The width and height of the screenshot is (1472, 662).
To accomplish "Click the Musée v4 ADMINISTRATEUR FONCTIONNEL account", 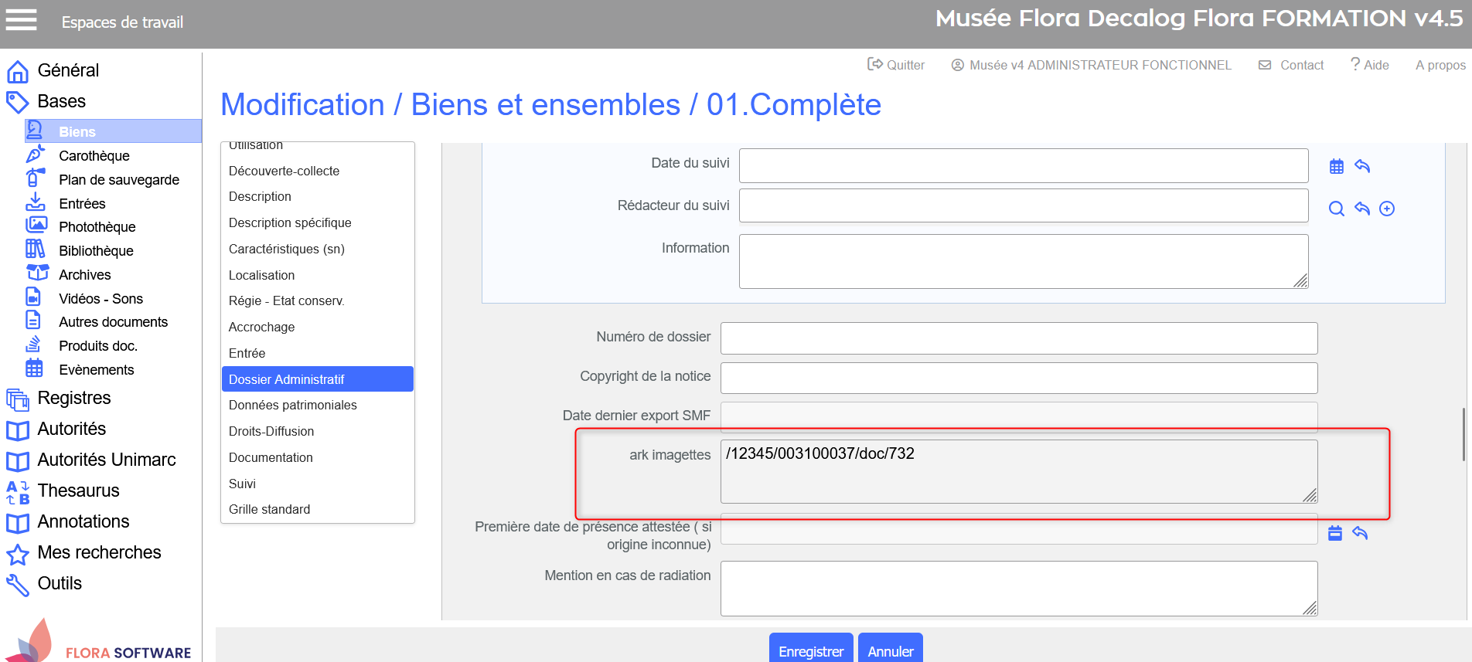I will (x=1091, y=65).
